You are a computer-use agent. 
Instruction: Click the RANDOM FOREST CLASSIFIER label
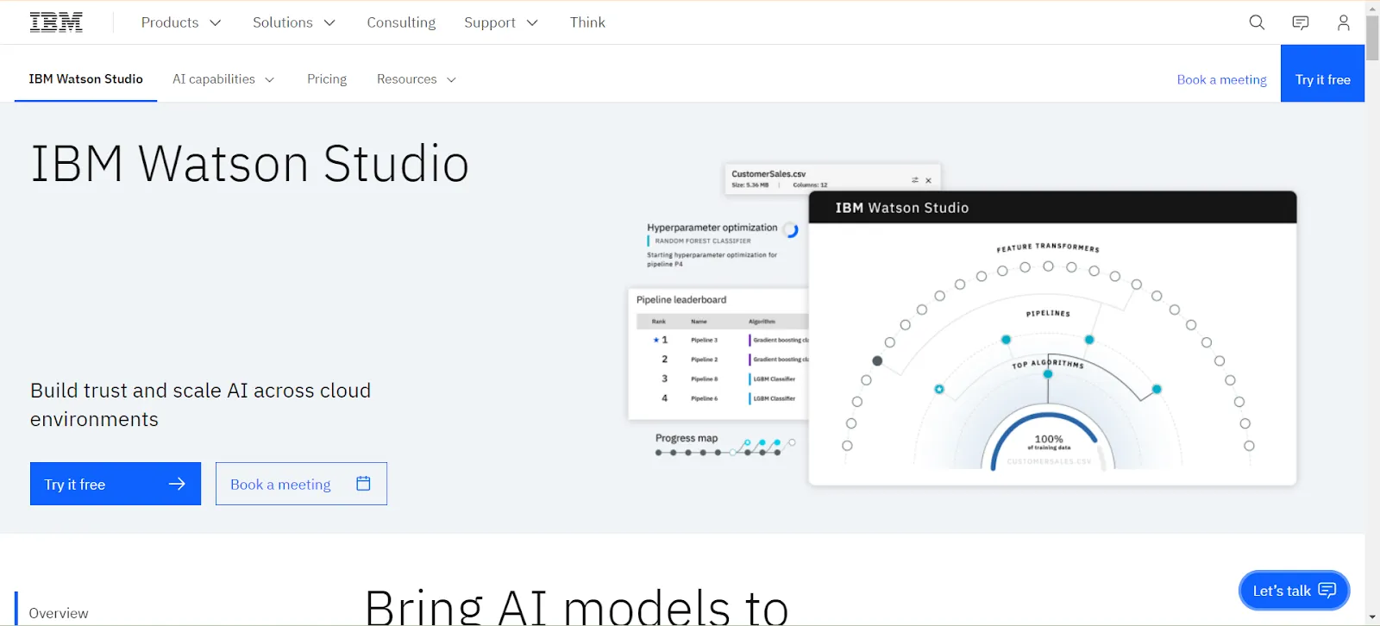point(703,241)
